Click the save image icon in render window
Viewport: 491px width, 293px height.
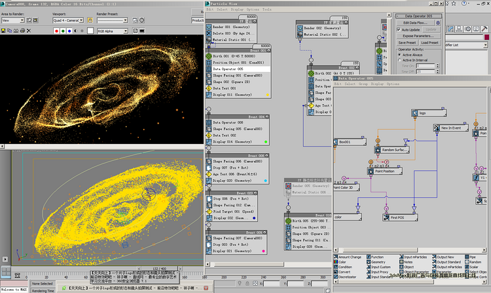tap(3, 31)
